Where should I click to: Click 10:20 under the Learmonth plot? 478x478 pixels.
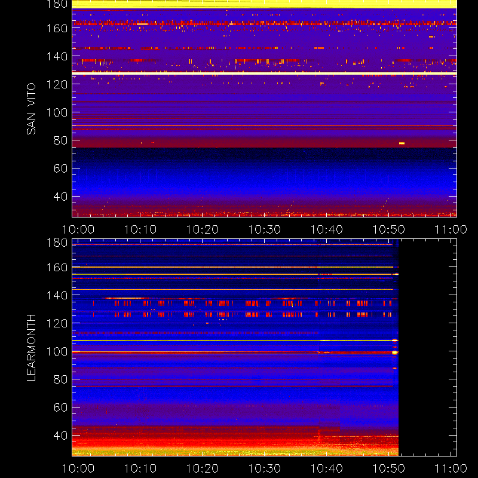point(203,468)
